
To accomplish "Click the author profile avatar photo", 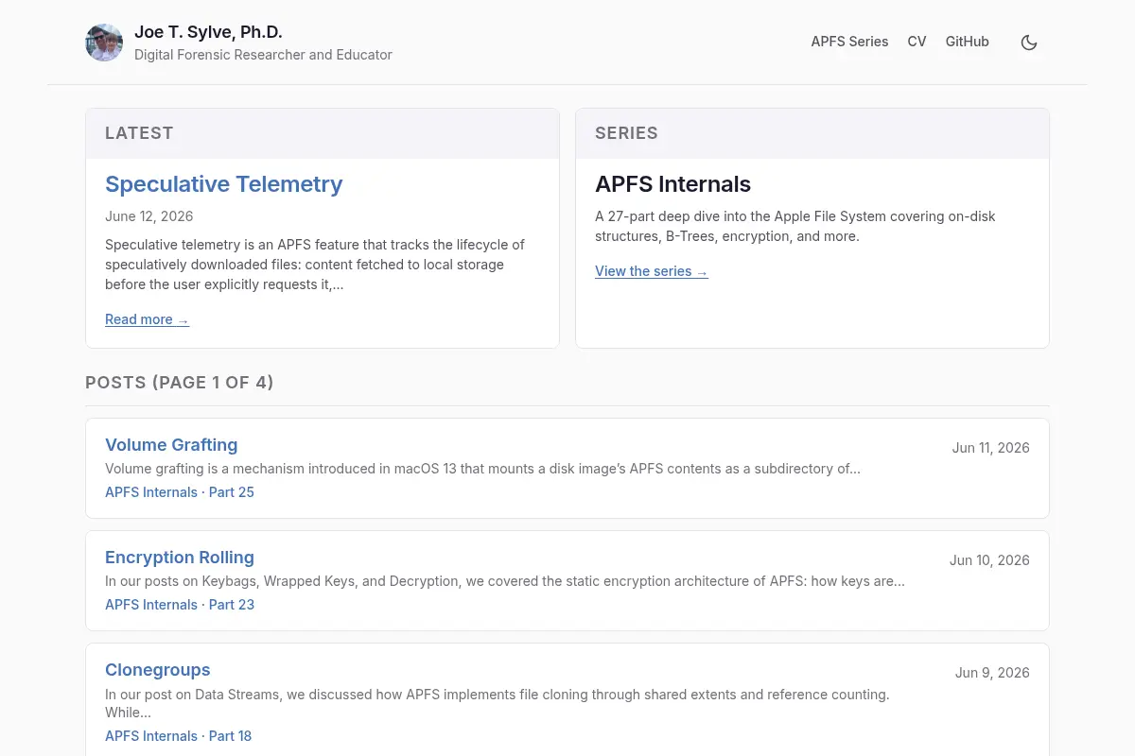I will [104, 43].
